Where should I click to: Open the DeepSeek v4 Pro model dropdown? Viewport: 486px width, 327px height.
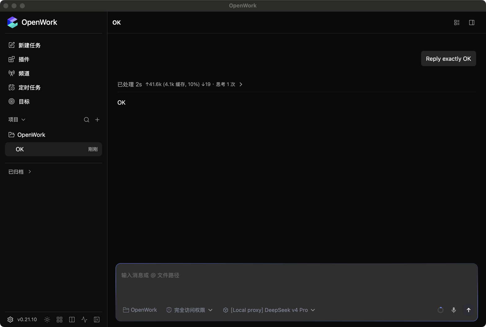point(269,310)
